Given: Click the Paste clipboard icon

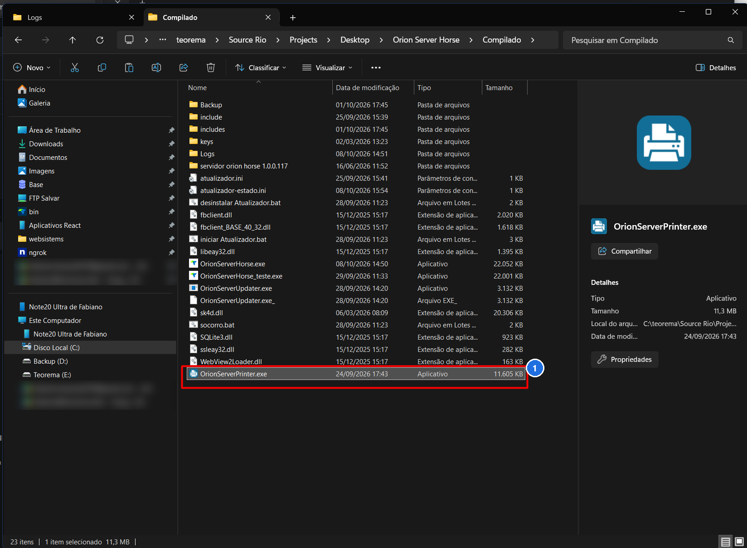Looking at the screenshot, I should click(129, 67).
